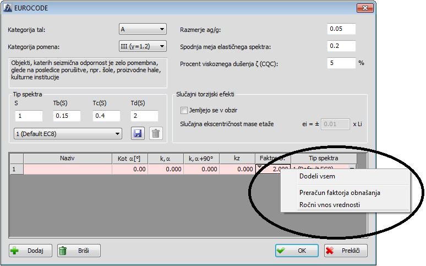
Task: Click the save spectrum floppy disk icon
Action: [x=138, y=133]
